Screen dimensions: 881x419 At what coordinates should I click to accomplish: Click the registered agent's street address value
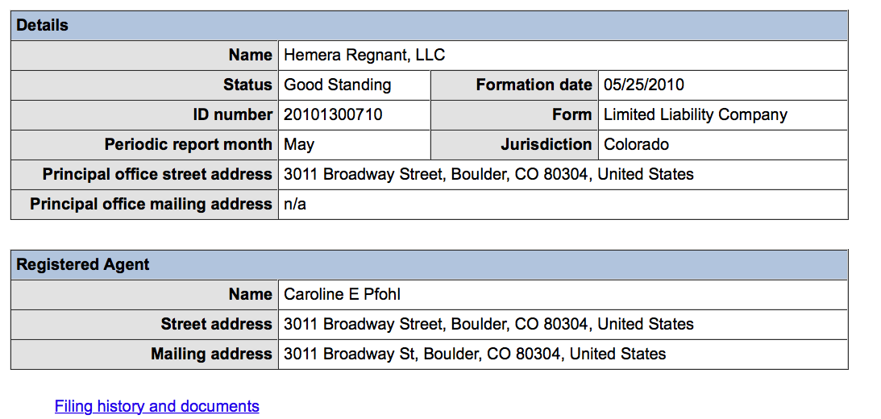(x=488, y=324)
